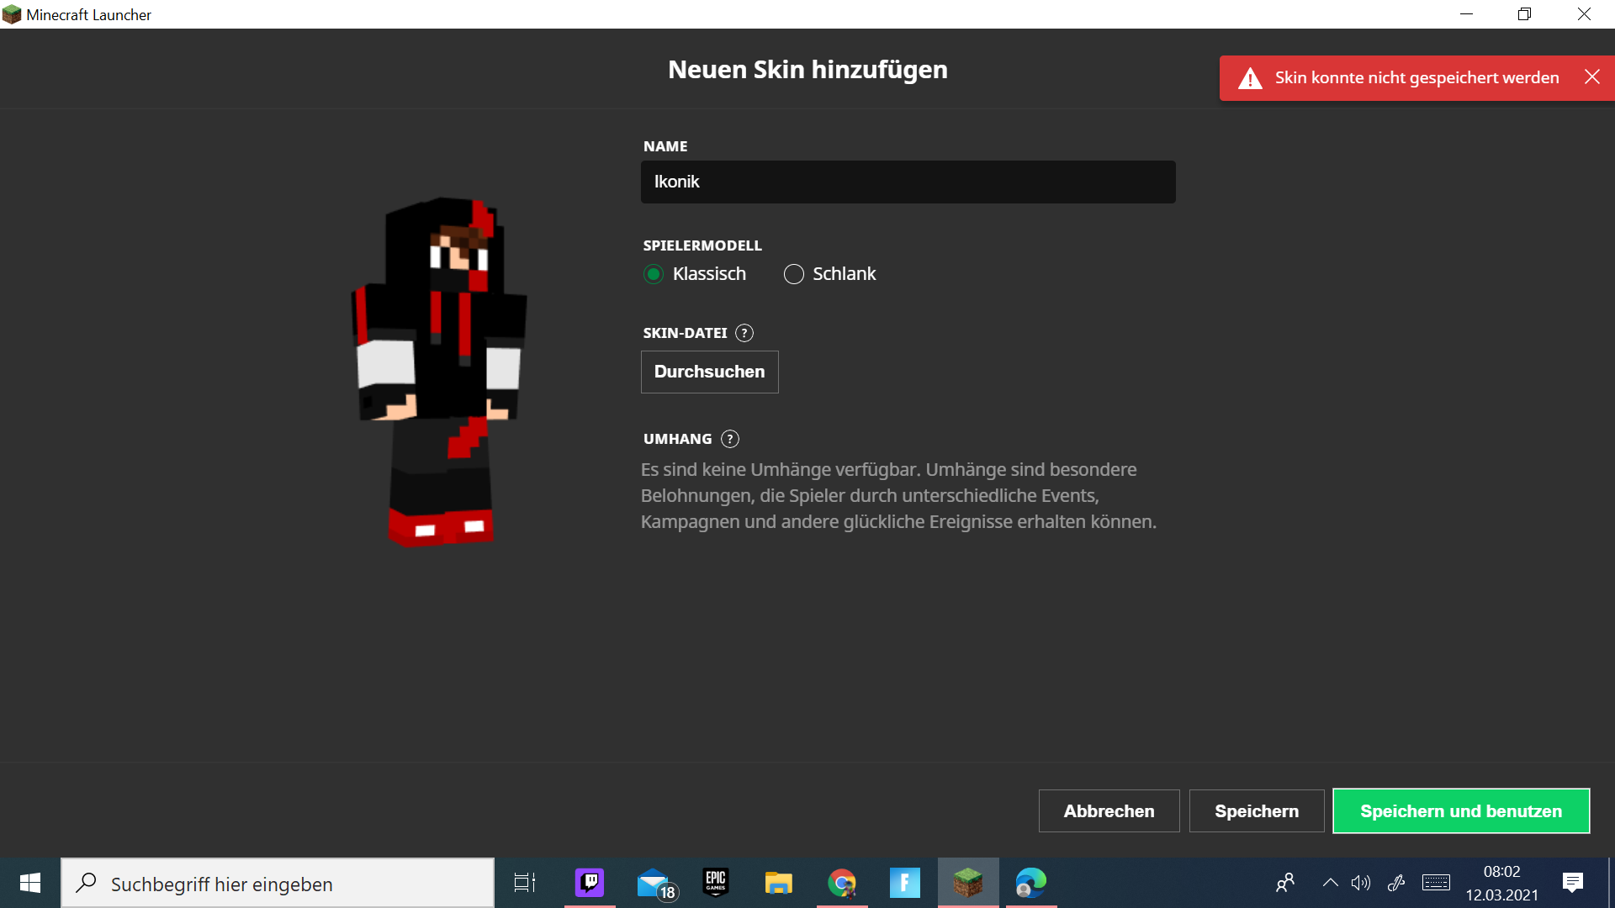Open Google Chrome from the taskbar

point(841,883)
